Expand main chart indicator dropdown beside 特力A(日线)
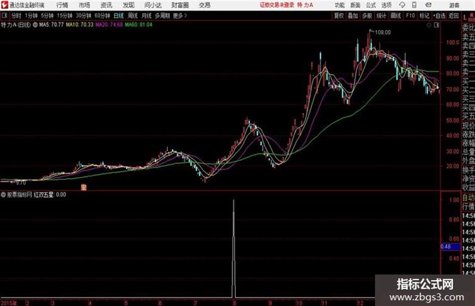Image resolution: width=475 pixels, height=306 pixels. click(35, 25)
